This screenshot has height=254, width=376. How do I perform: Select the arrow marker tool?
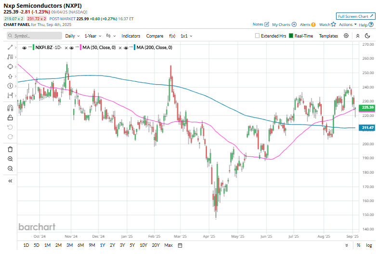(x=10, y=76)
